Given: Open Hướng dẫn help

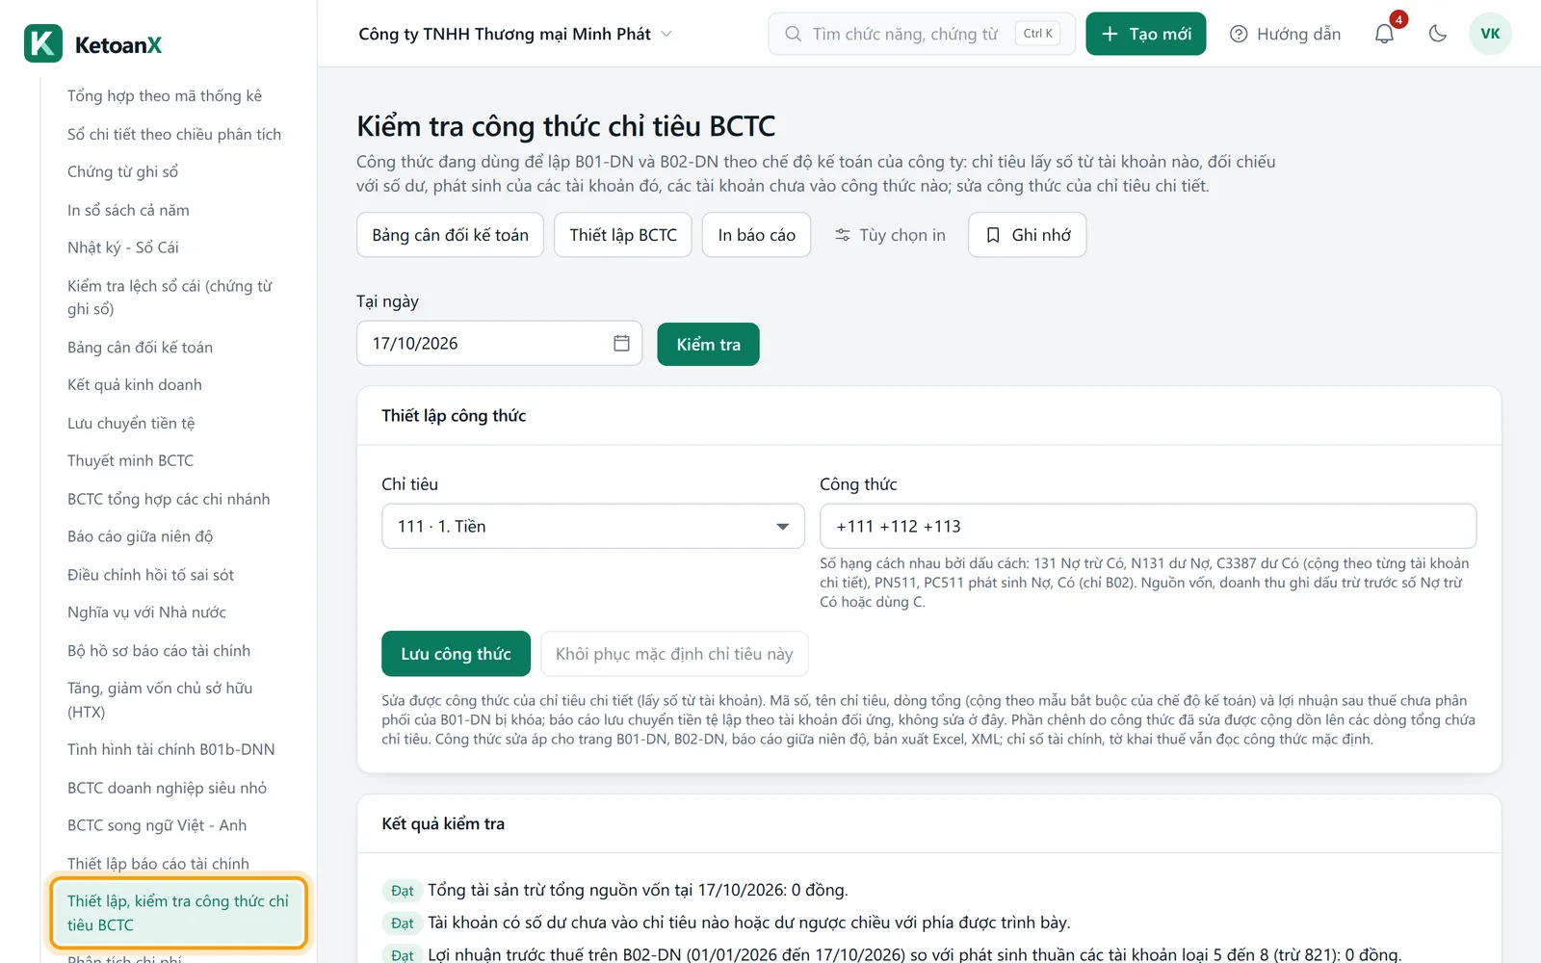Looking at the screenshot, I should 1285,34.
